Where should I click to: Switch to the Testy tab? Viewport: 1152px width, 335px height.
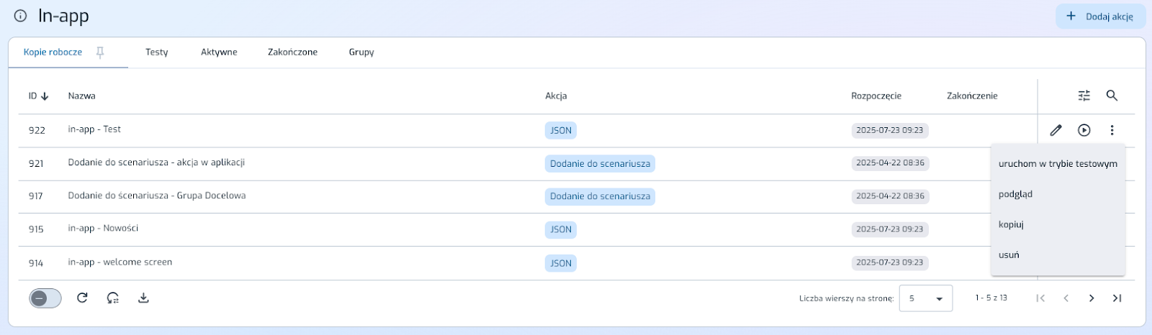[x=156, y=52]
